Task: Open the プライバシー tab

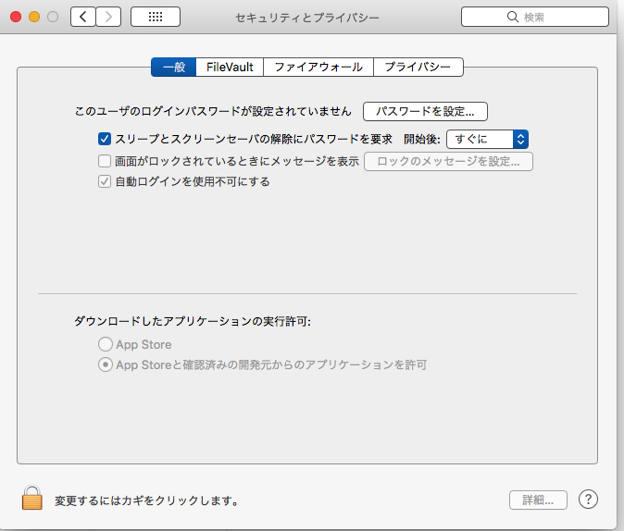Action: [x=418, y=67]
